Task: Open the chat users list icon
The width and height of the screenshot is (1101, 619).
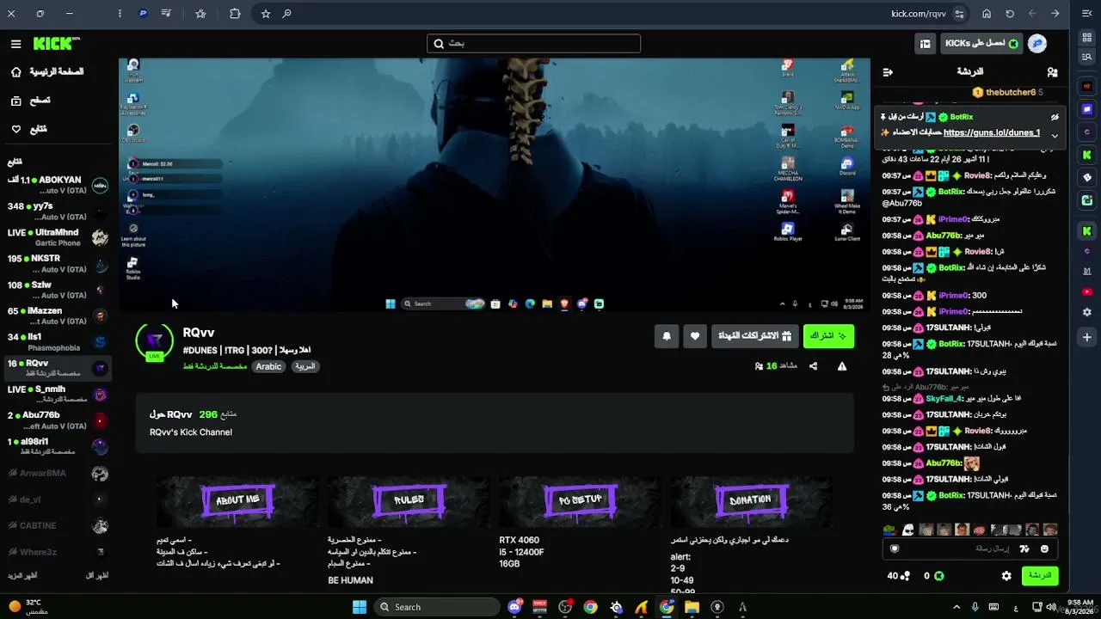Action: tap(1052, 72)
